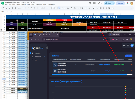Image resolution: width=135 pixels, height=99 pixels.
Task: Open the notifications bell in Mpay dashboard
Action: 128,45
